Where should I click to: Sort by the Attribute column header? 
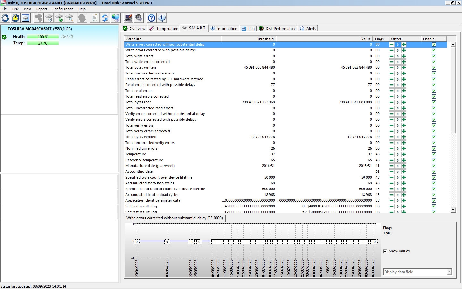tap(173, 39)
